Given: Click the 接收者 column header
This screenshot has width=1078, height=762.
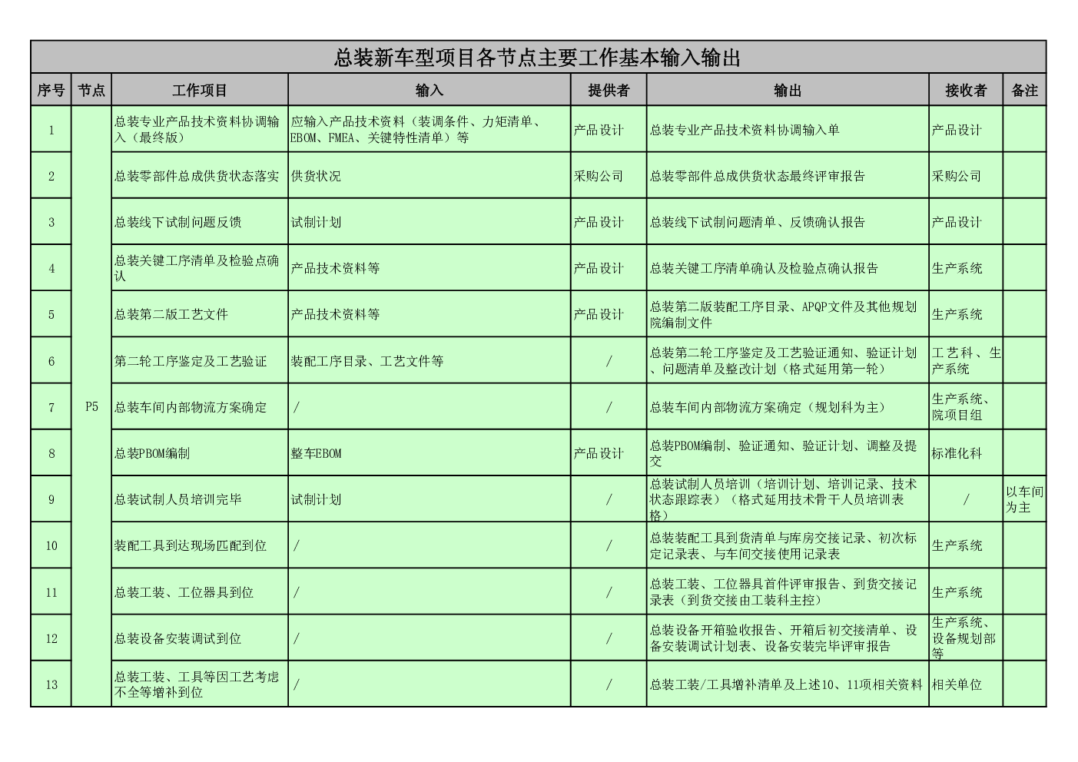Looking at the screenshot, I should [x=965, y=91].
